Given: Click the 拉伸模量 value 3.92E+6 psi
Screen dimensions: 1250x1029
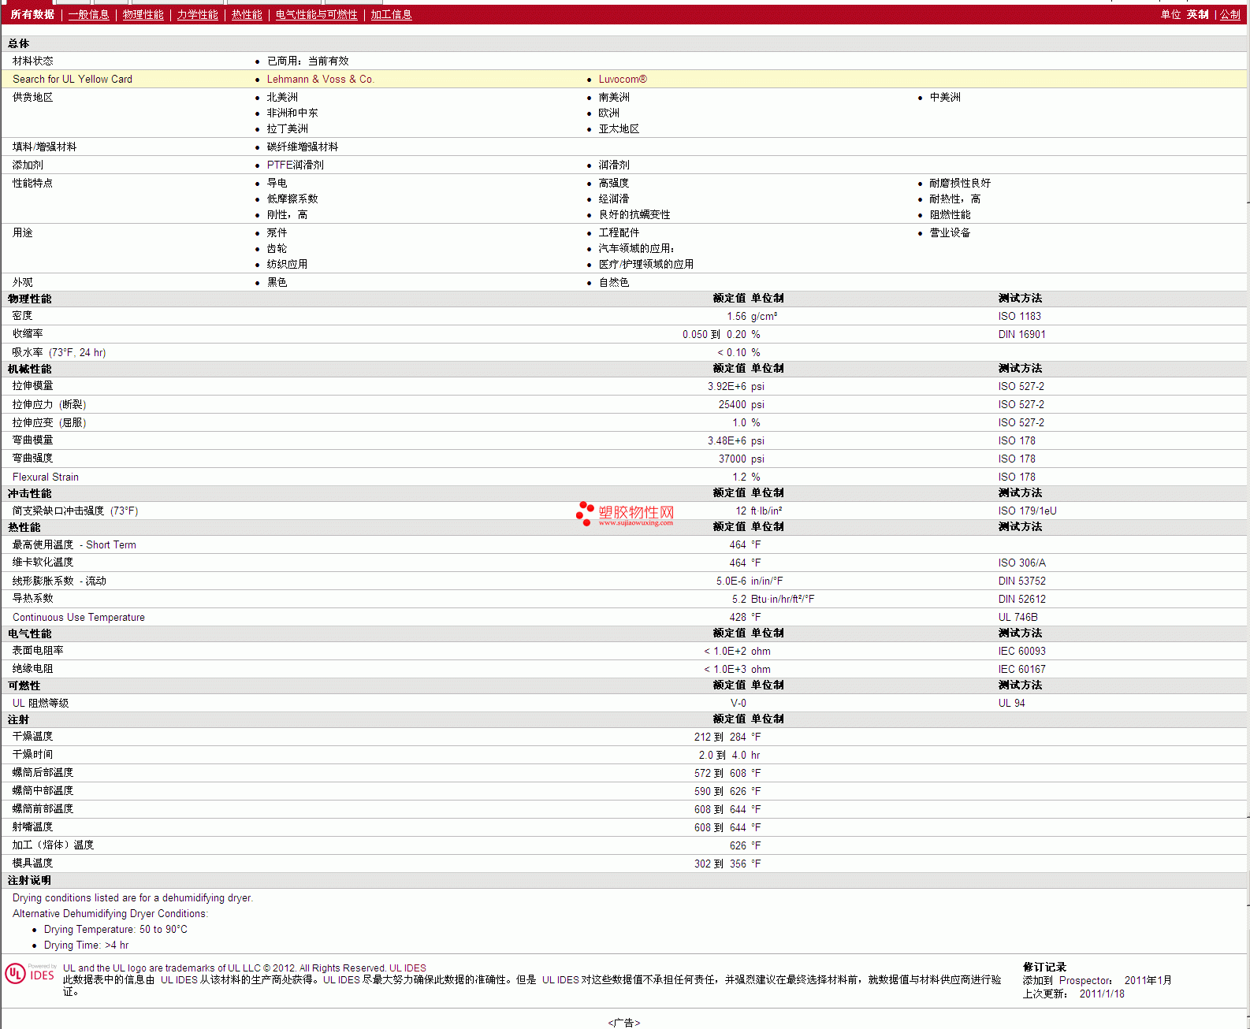Looking at the screenshot, I should 735,386.
